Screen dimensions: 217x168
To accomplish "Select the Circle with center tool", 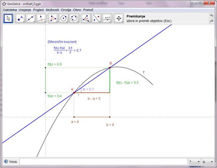I will coord(63,18).
